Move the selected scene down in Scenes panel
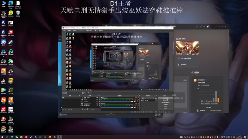248x139 pixels. 71,109
